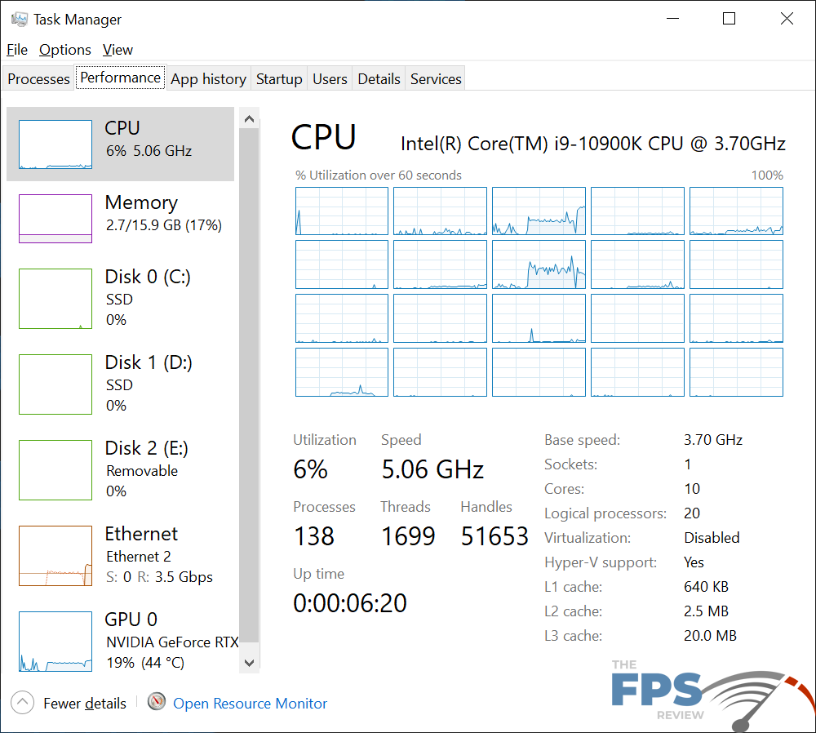Minimize the Task Manager window
The height and width of the screenshot is (733, 816).
click(673, 19)
